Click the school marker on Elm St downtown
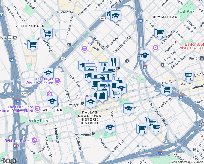The height and width of the screenshot is (164, 204). [x=91, y=102]
